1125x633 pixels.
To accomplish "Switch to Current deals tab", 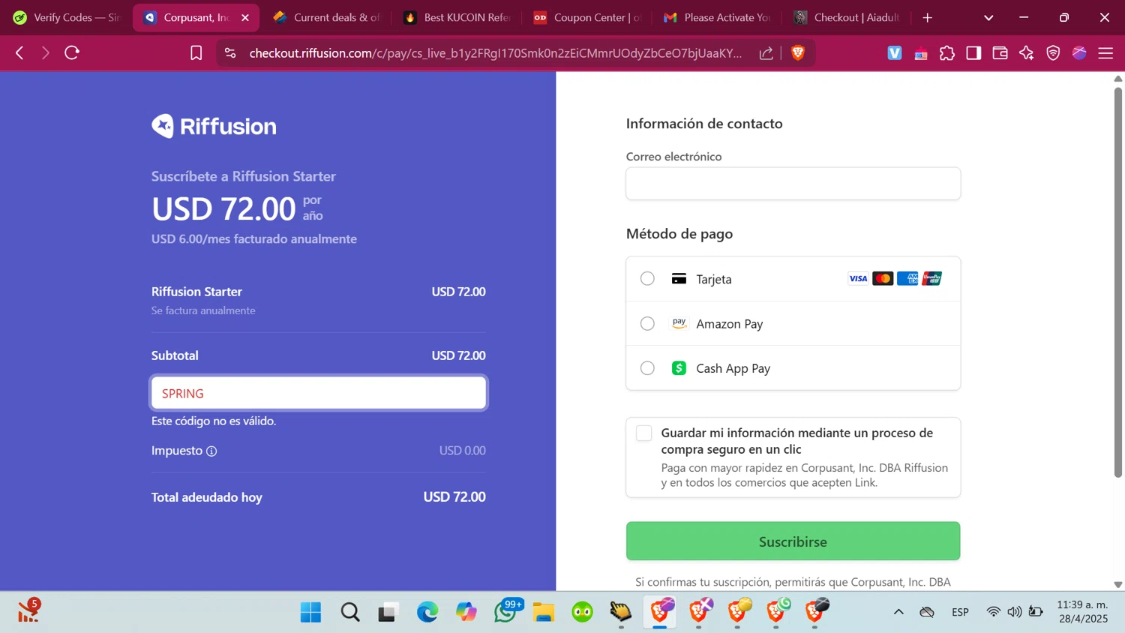I will (326, 17).
